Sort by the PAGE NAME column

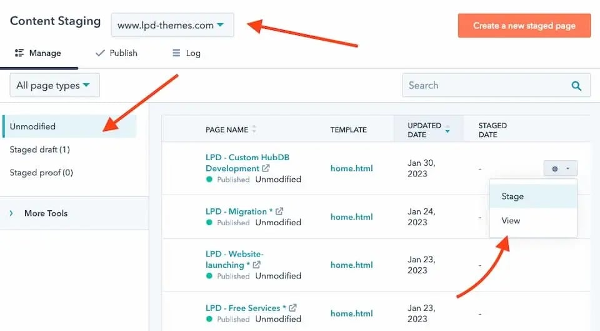point(231,130)
